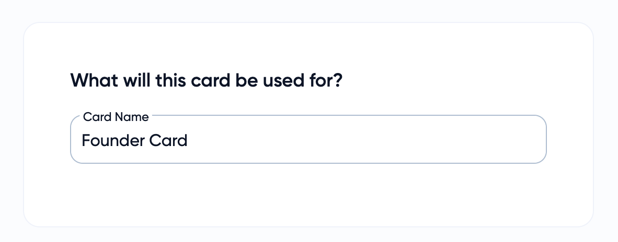The width and height of the screenshot is (618, 242).
Task: Click the "Card Name" floating label
Action: pos(116,117)
